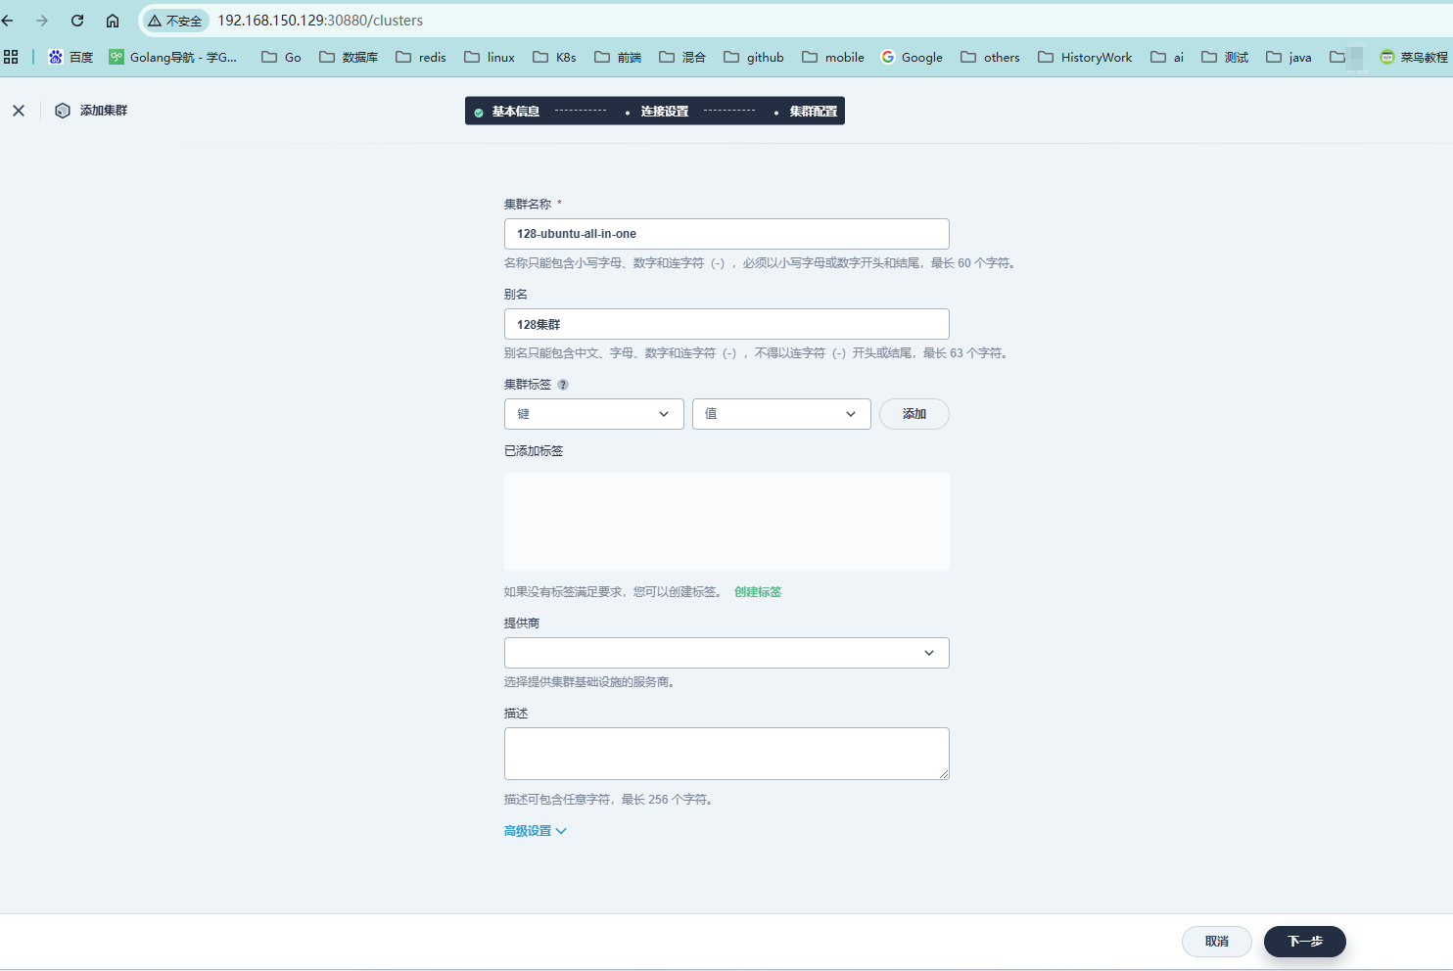Open the 测试 bookmark folder
The width and height of the screenshot is (1453, 971).
(x=1225, y=57)
